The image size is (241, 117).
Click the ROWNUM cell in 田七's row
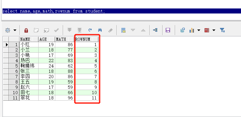pos(86,93)
